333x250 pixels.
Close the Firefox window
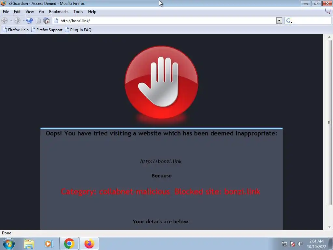coord(327,3)
